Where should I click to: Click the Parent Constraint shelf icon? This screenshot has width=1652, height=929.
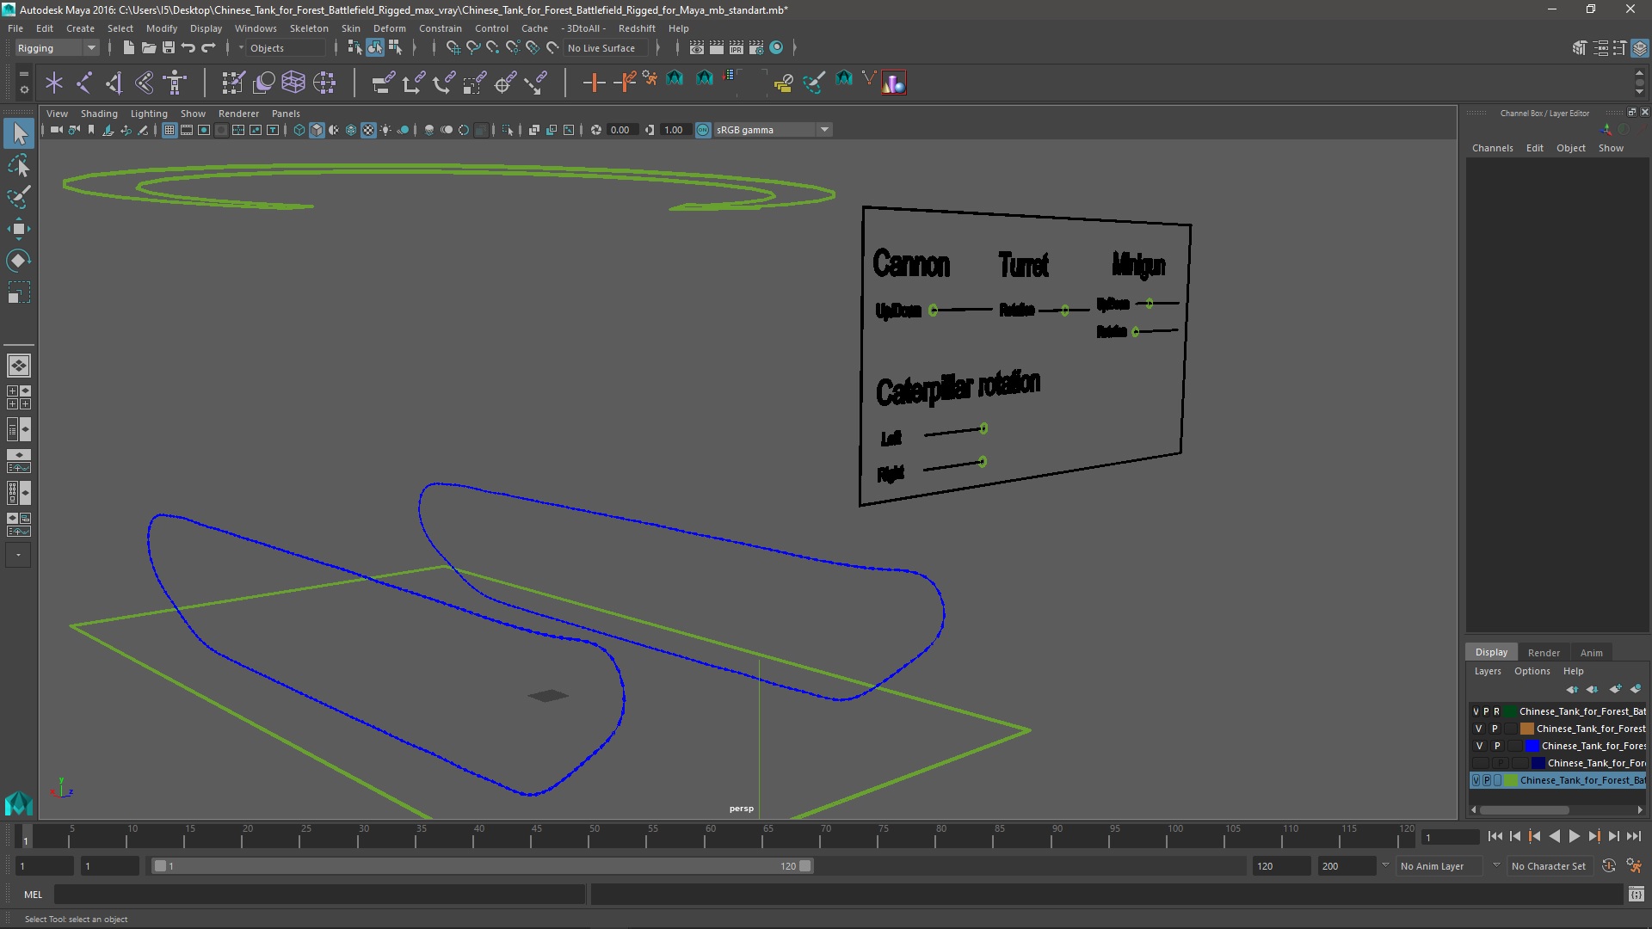(383, 83)
